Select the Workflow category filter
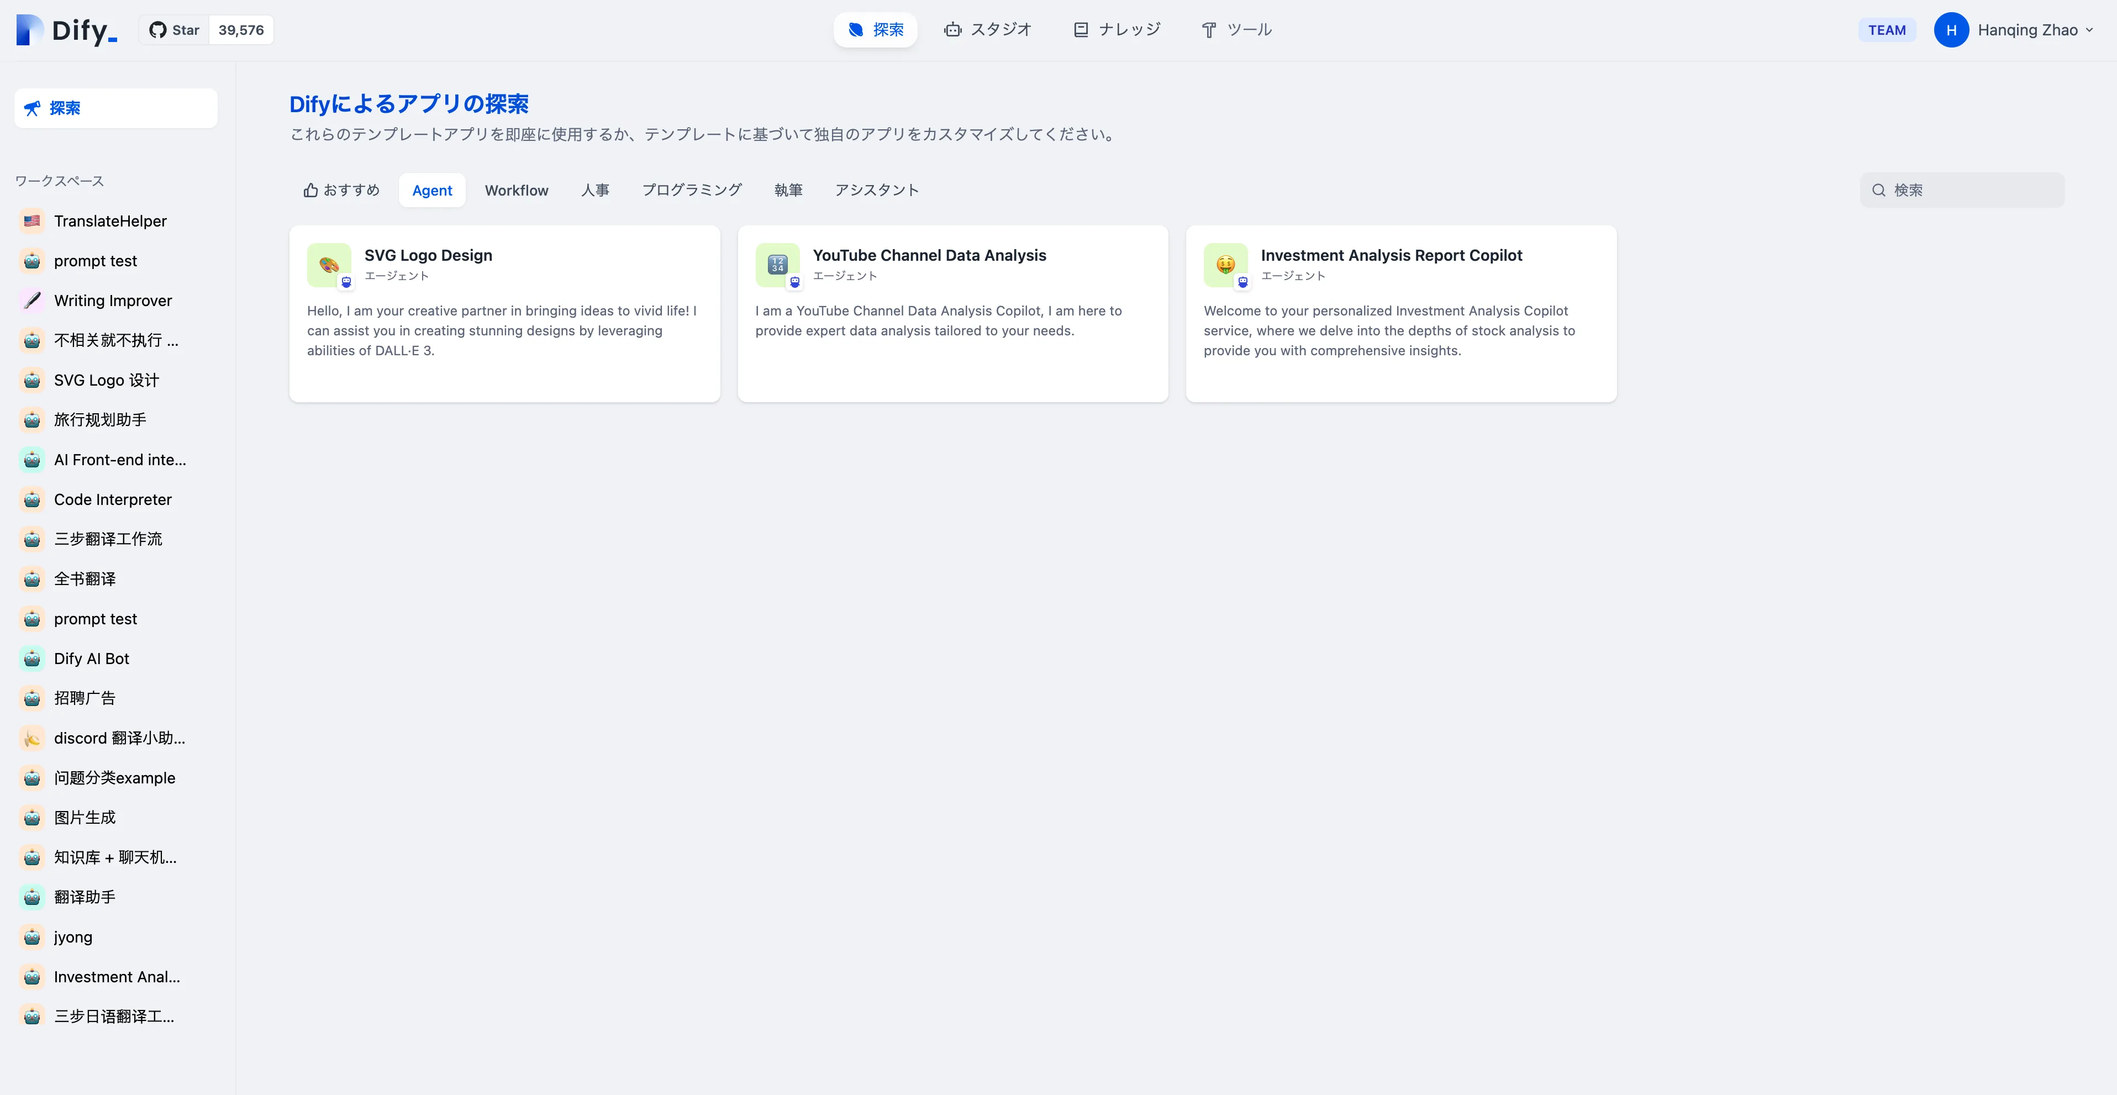This screenshot has width=2117, height=1095. pos(516,191)
